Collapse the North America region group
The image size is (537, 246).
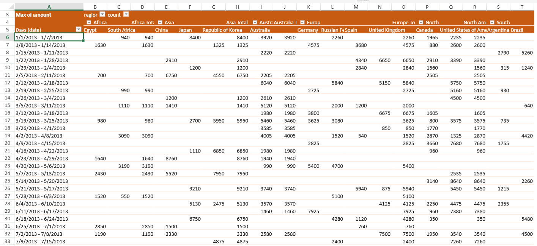(421, 22)
